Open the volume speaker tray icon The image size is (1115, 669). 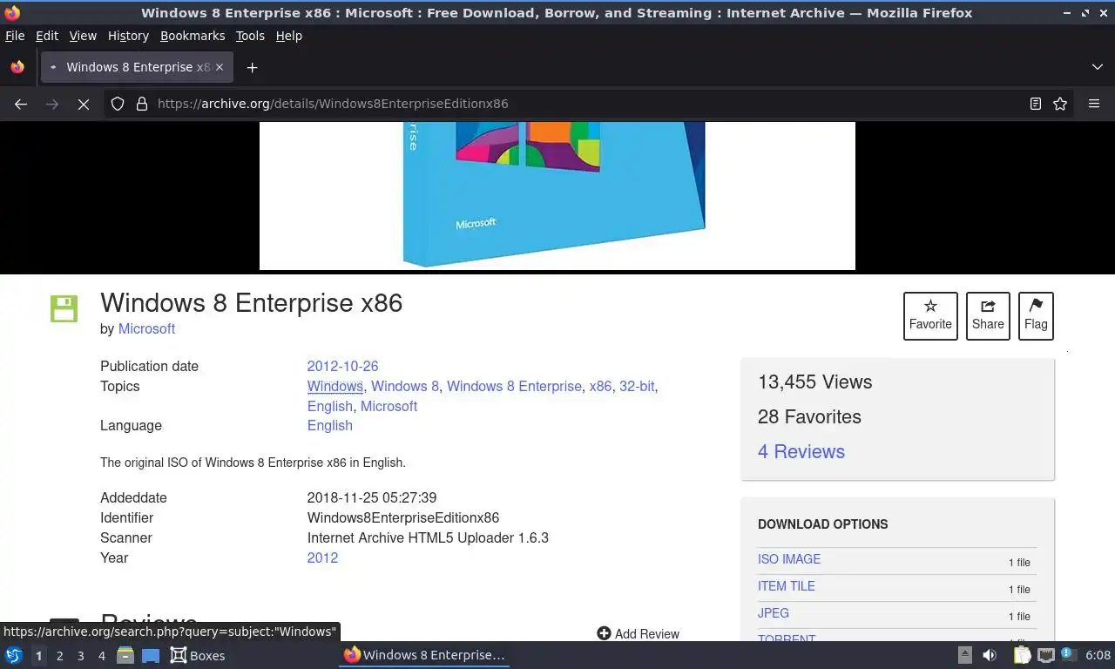pos(990,655)
